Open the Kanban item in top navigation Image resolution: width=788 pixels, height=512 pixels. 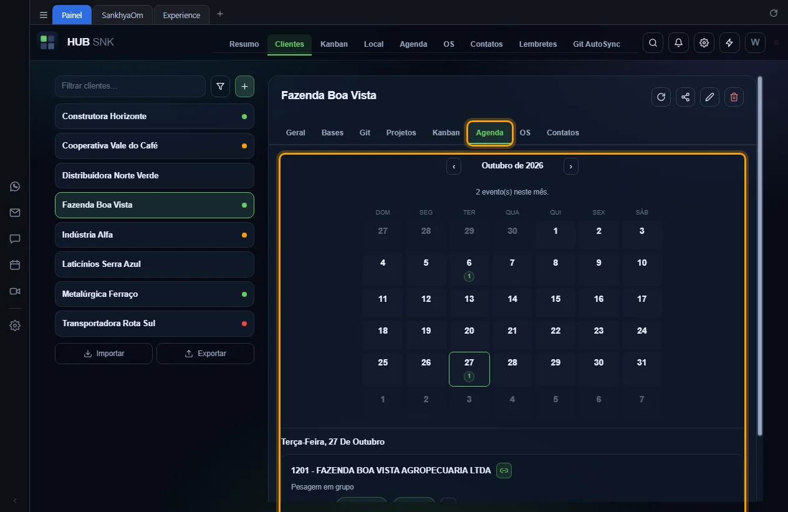coord(334,44)
